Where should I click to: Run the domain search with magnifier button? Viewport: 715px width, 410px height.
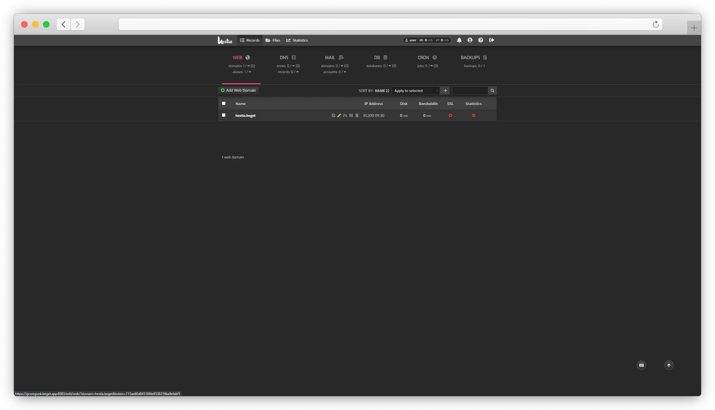[x=492, y=90]
